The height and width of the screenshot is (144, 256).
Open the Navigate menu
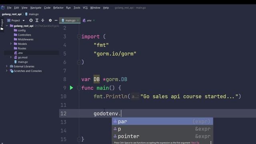click(x=36, y=8)
